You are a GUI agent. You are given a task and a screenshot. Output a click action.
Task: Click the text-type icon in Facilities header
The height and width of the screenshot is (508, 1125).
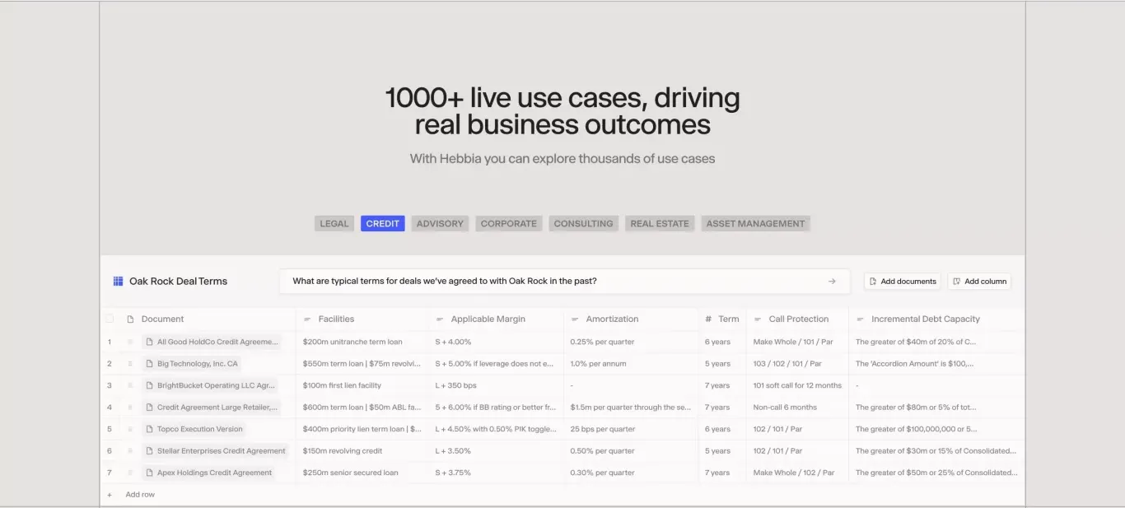click(x=307, y=319)
